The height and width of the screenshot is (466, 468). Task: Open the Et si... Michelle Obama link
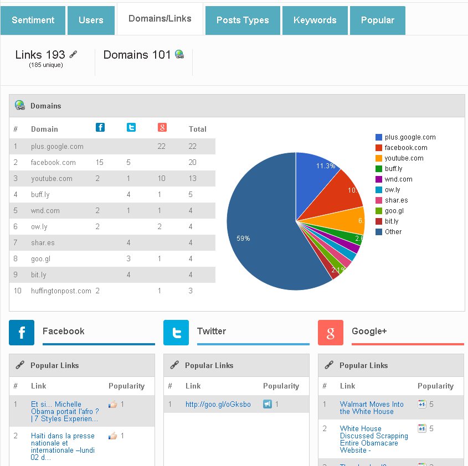(x=65, y=411)
